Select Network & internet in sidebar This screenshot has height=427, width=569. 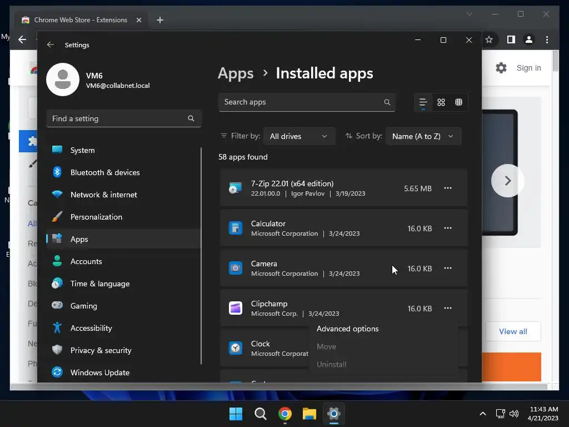coord(123,195)
